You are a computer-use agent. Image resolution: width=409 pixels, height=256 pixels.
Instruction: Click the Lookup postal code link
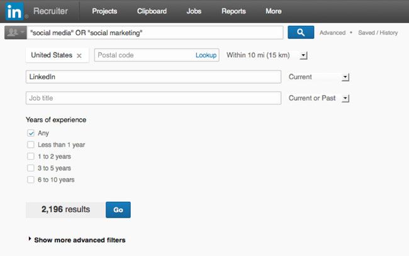(206, 55)
